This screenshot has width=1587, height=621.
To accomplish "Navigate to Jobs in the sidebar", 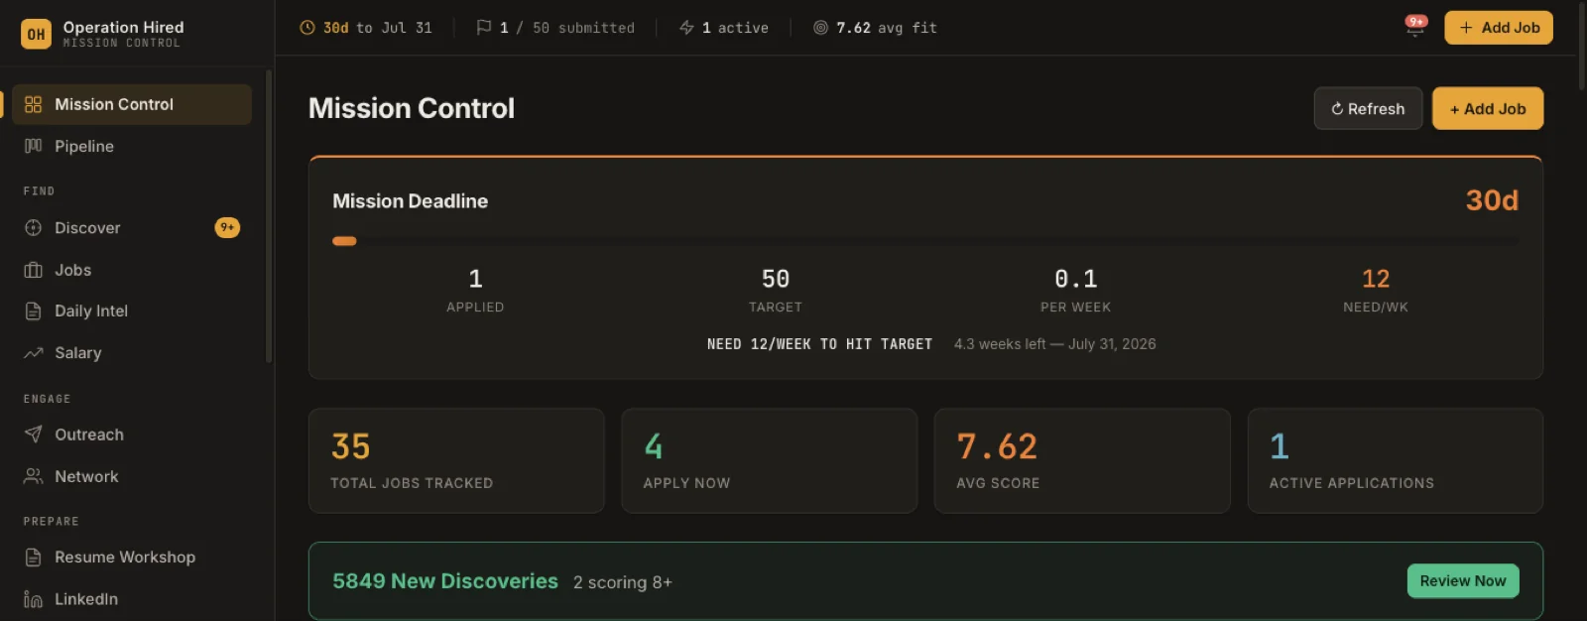I will 132,270.
